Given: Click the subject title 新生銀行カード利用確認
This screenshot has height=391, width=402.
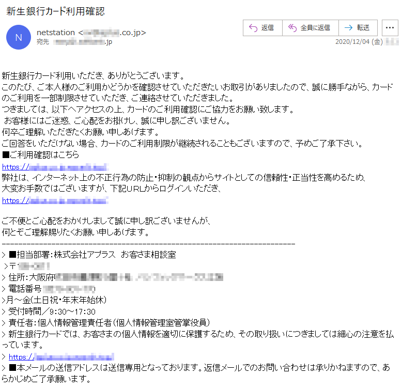Looking at the screenshot, I should [x=56, y=11].
